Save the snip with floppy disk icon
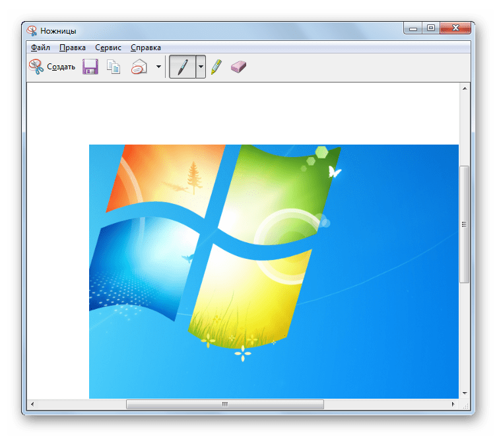Image resolution: width=497 pixels, height=437 pixels. click(90, 67)
